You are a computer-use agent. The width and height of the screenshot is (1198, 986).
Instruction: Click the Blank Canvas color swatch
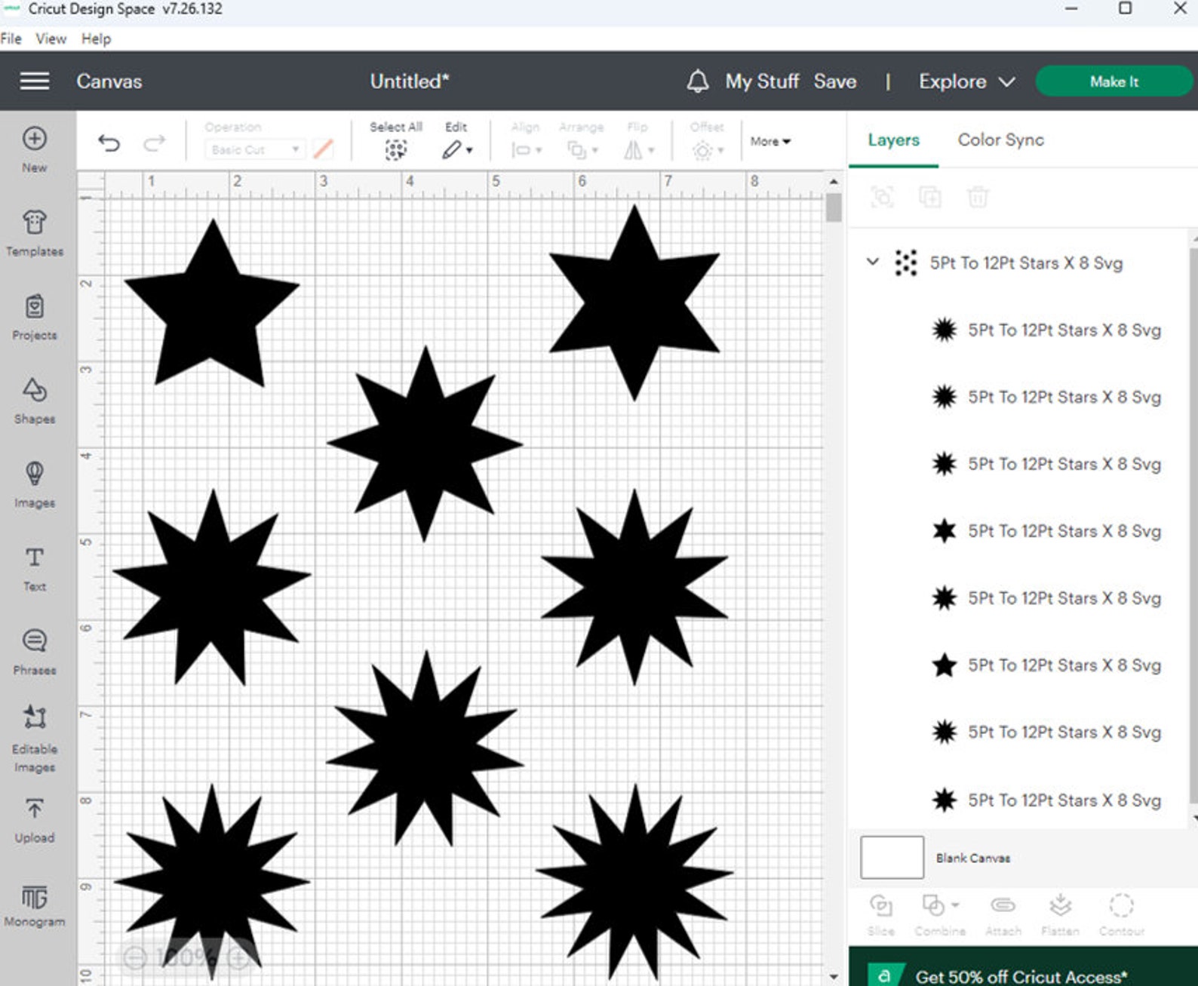[892, 857]
